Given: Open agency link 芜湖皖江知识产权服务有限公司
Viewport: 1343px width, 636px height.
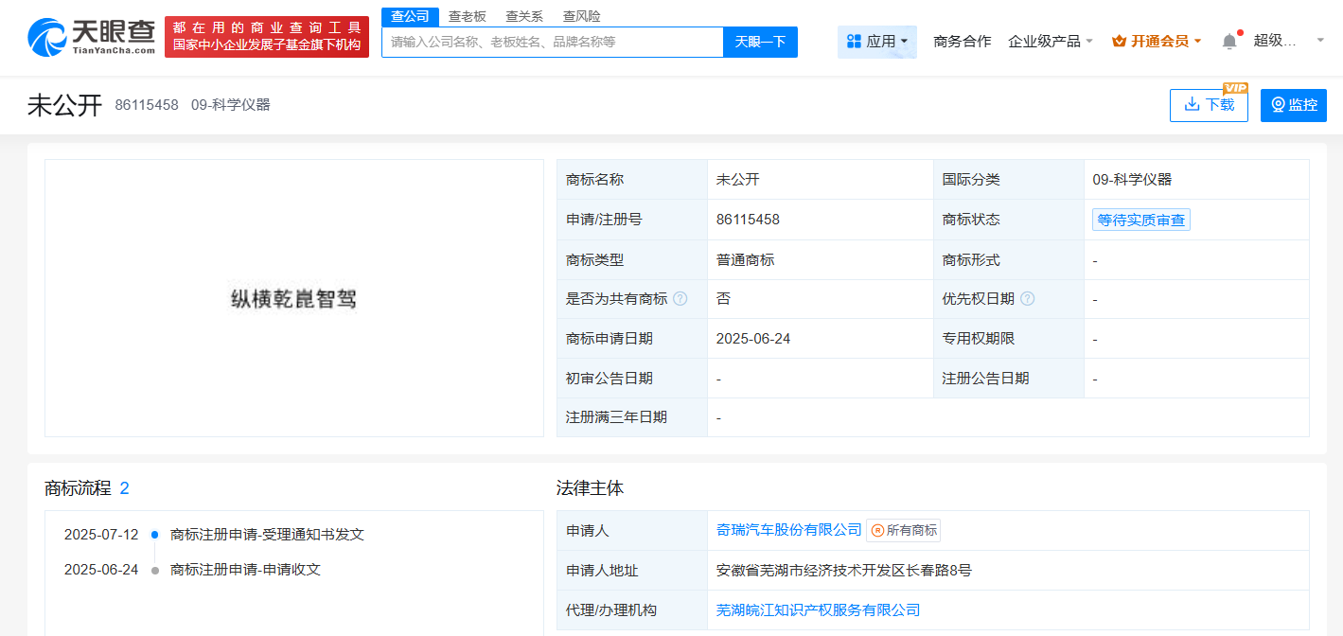Looking at the screenshot, I should tap(818, 610).
